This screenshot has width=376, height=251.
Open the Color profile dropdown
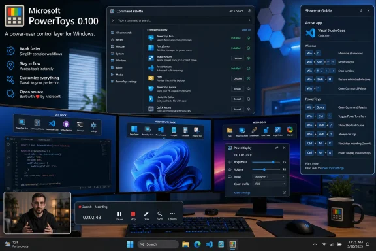[270, 184]
